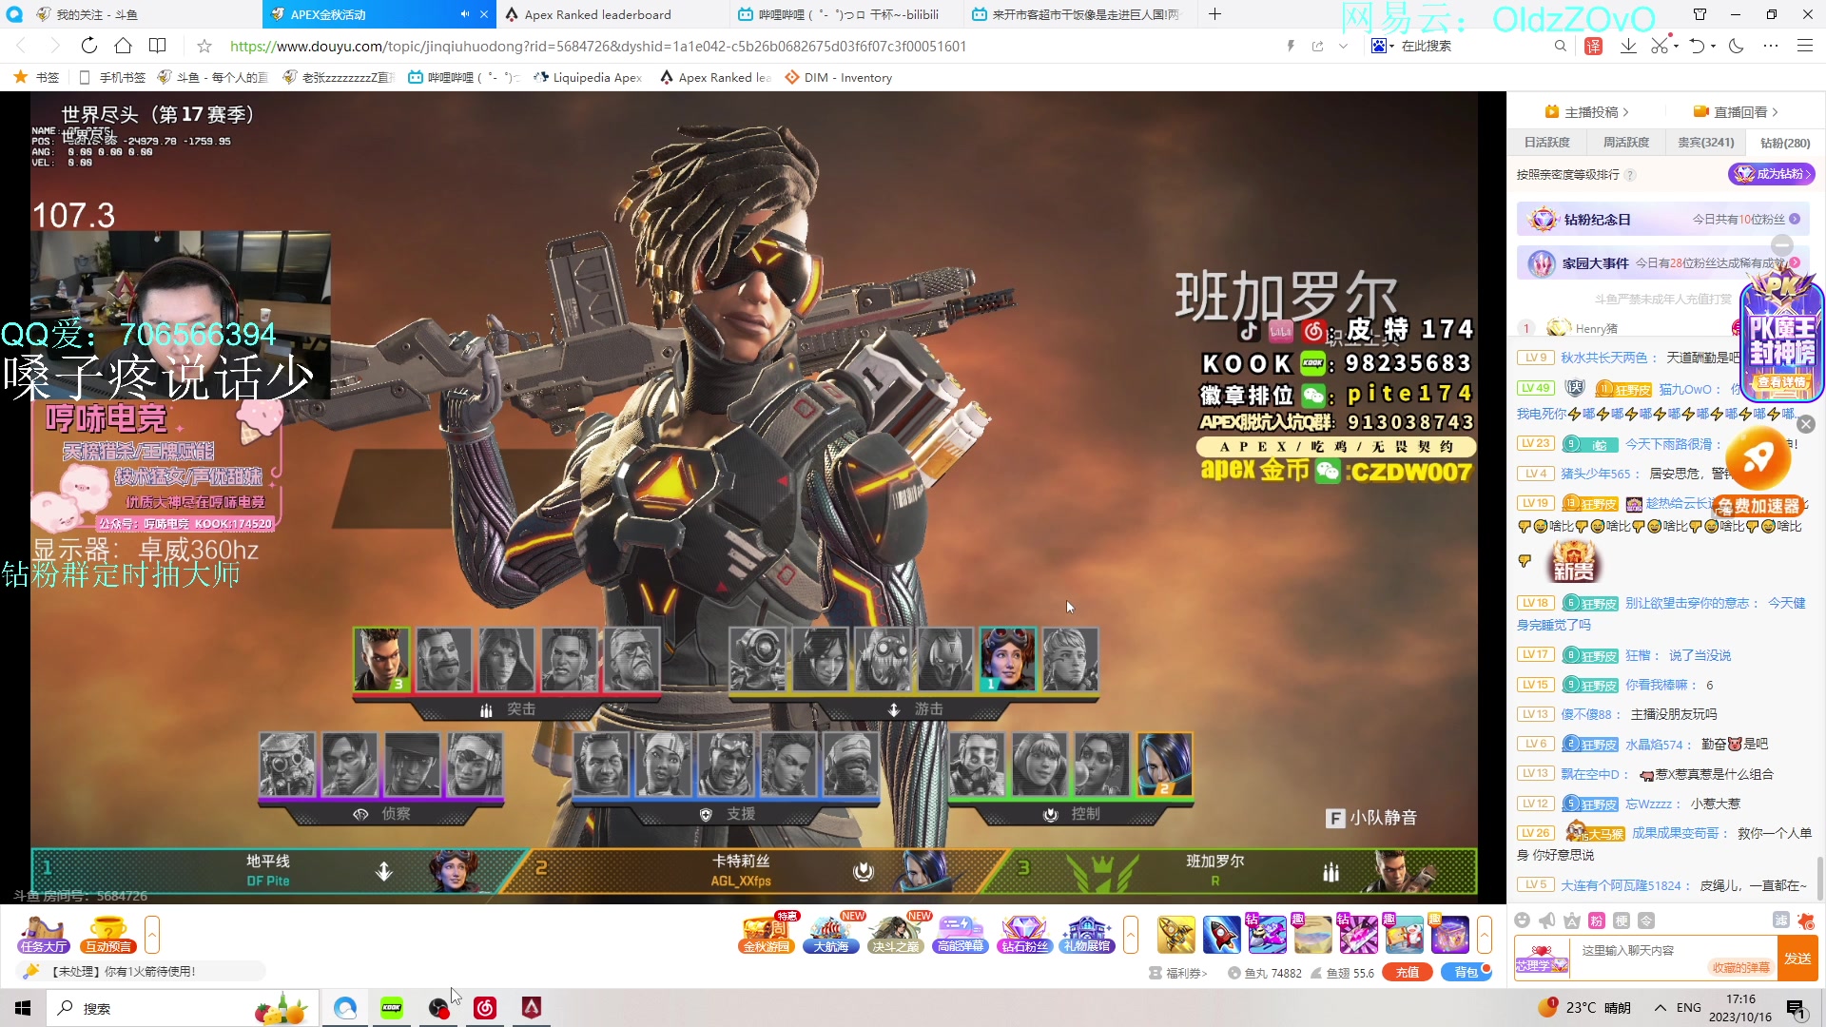The image size is (1826, 1027).
Task: Open the browser skin shirt icon
Action: coord(1700,14)
